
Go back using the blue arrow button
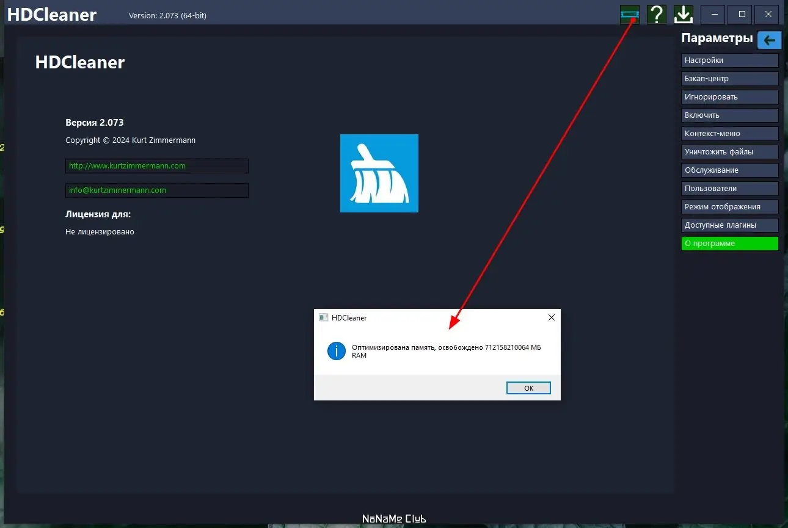769,40
